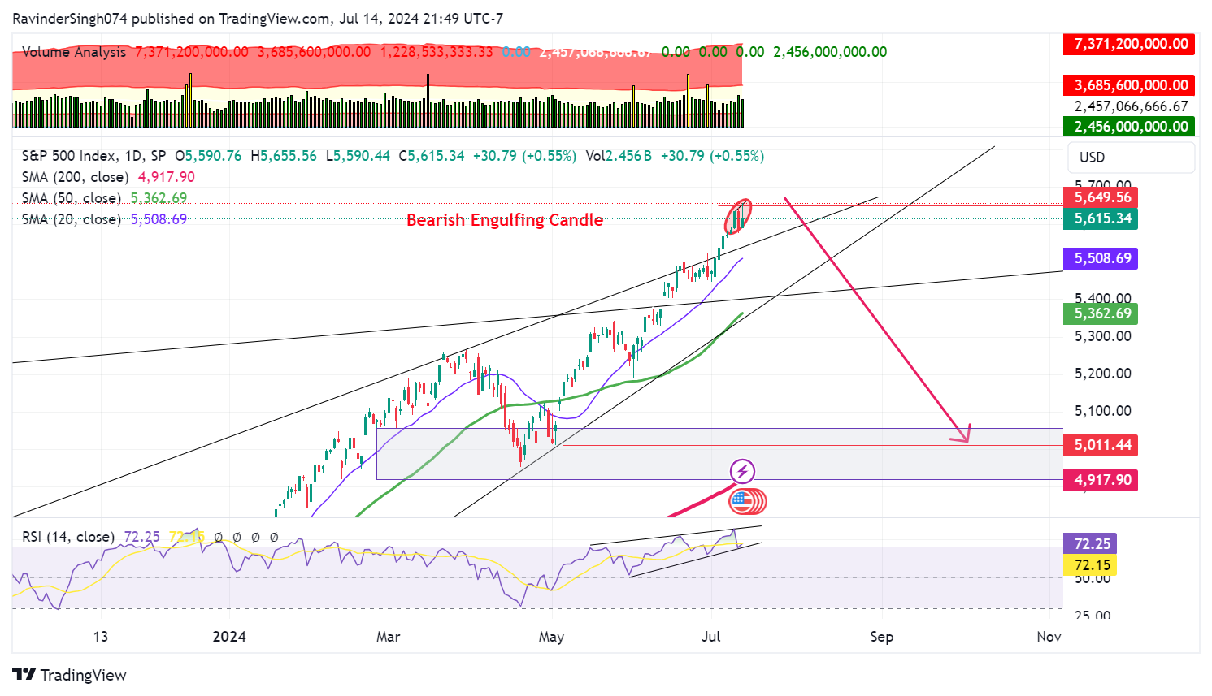This screenshot has width=1212, height=696.
Task: Click the high price H5,655.56 in legend
Action: pyautogui.click(x=284, y=156)
